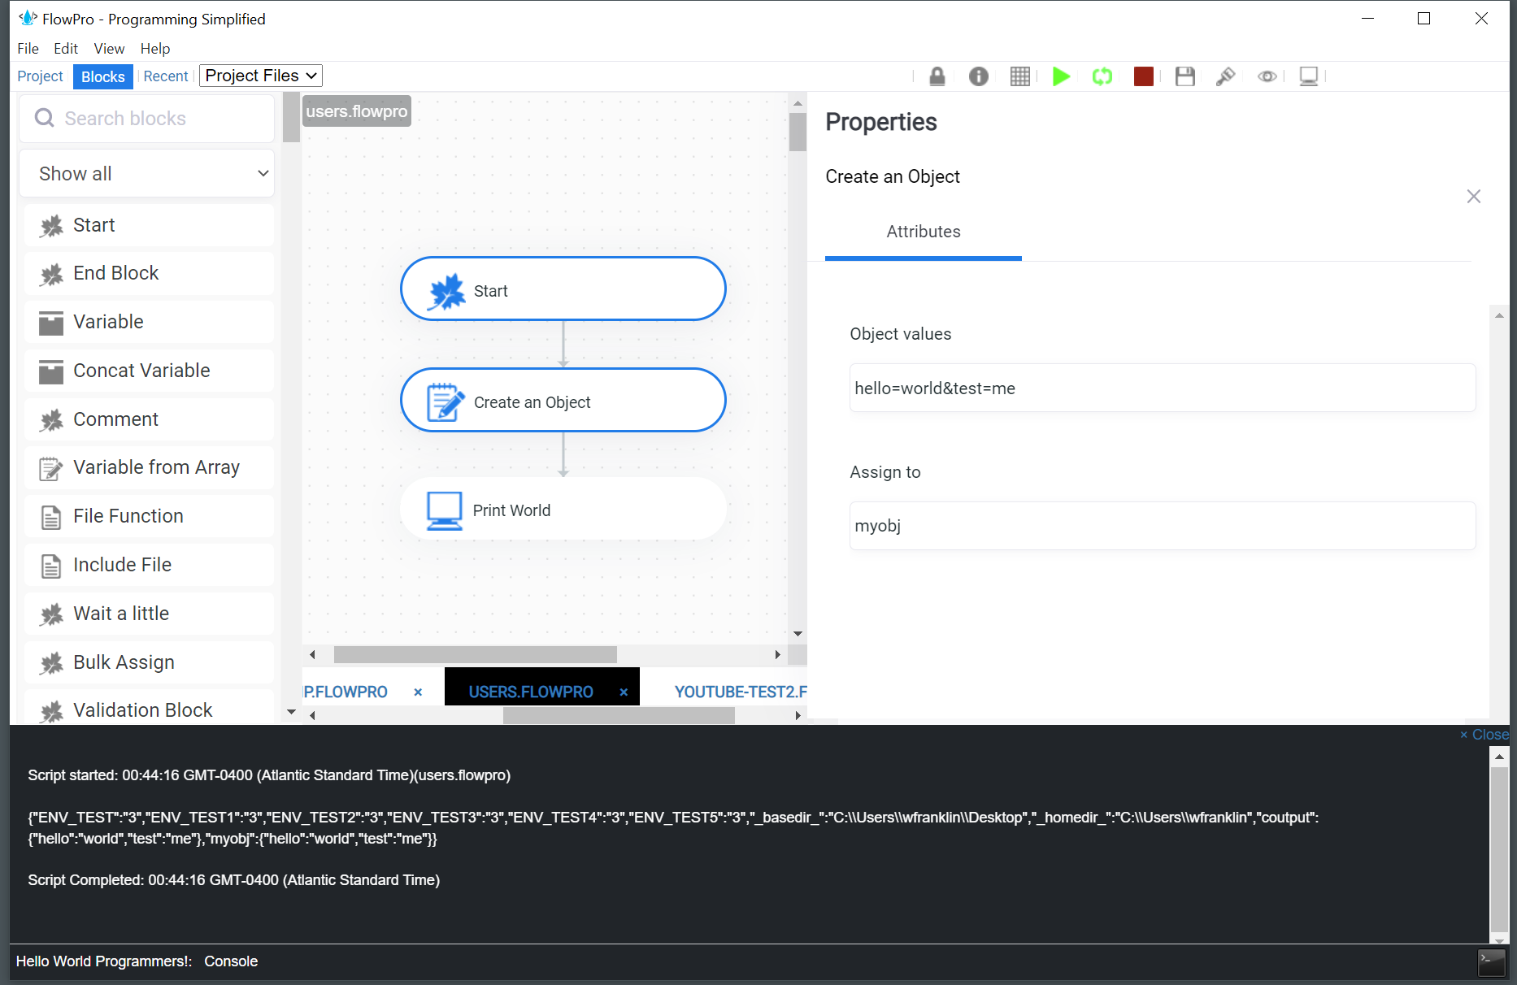The height and width of the screenshot is (985, 1517).
Task: Switch to USERS.FLOWPRO file tab
Action: click(x=531, y=692)
